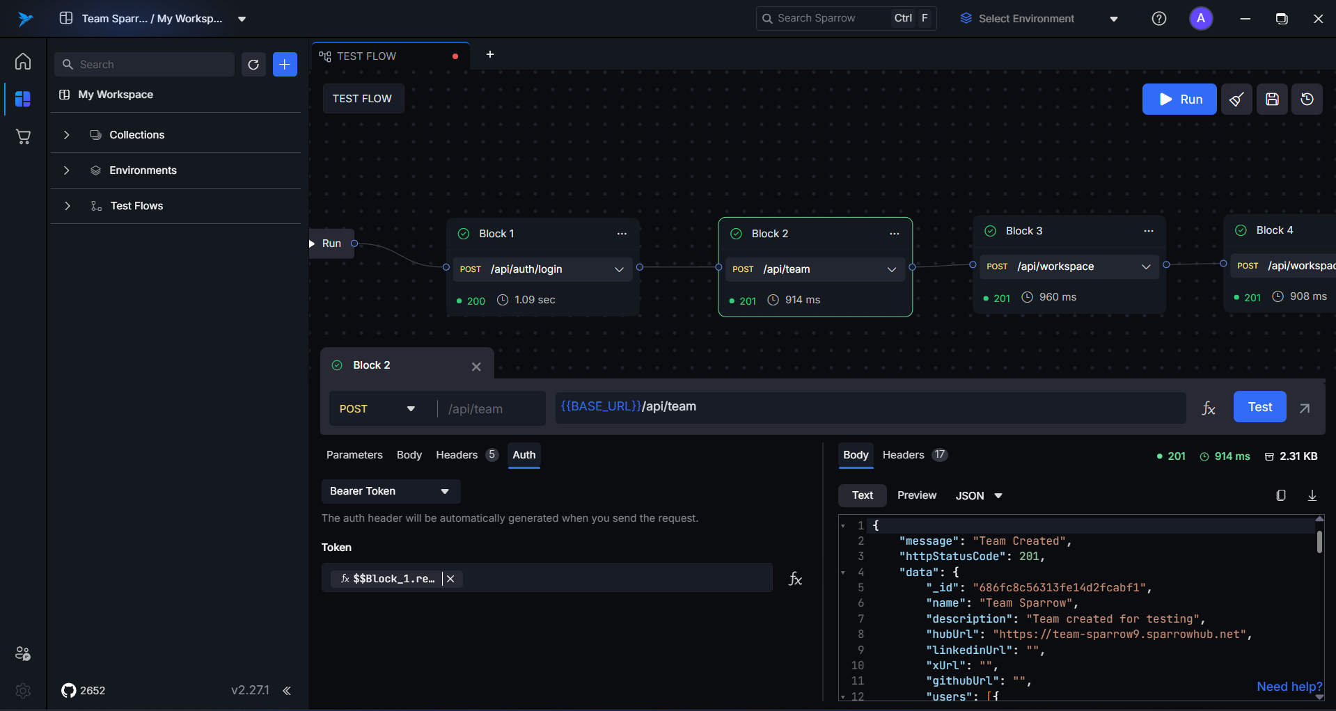Download the response body

tap(1312, 495)
